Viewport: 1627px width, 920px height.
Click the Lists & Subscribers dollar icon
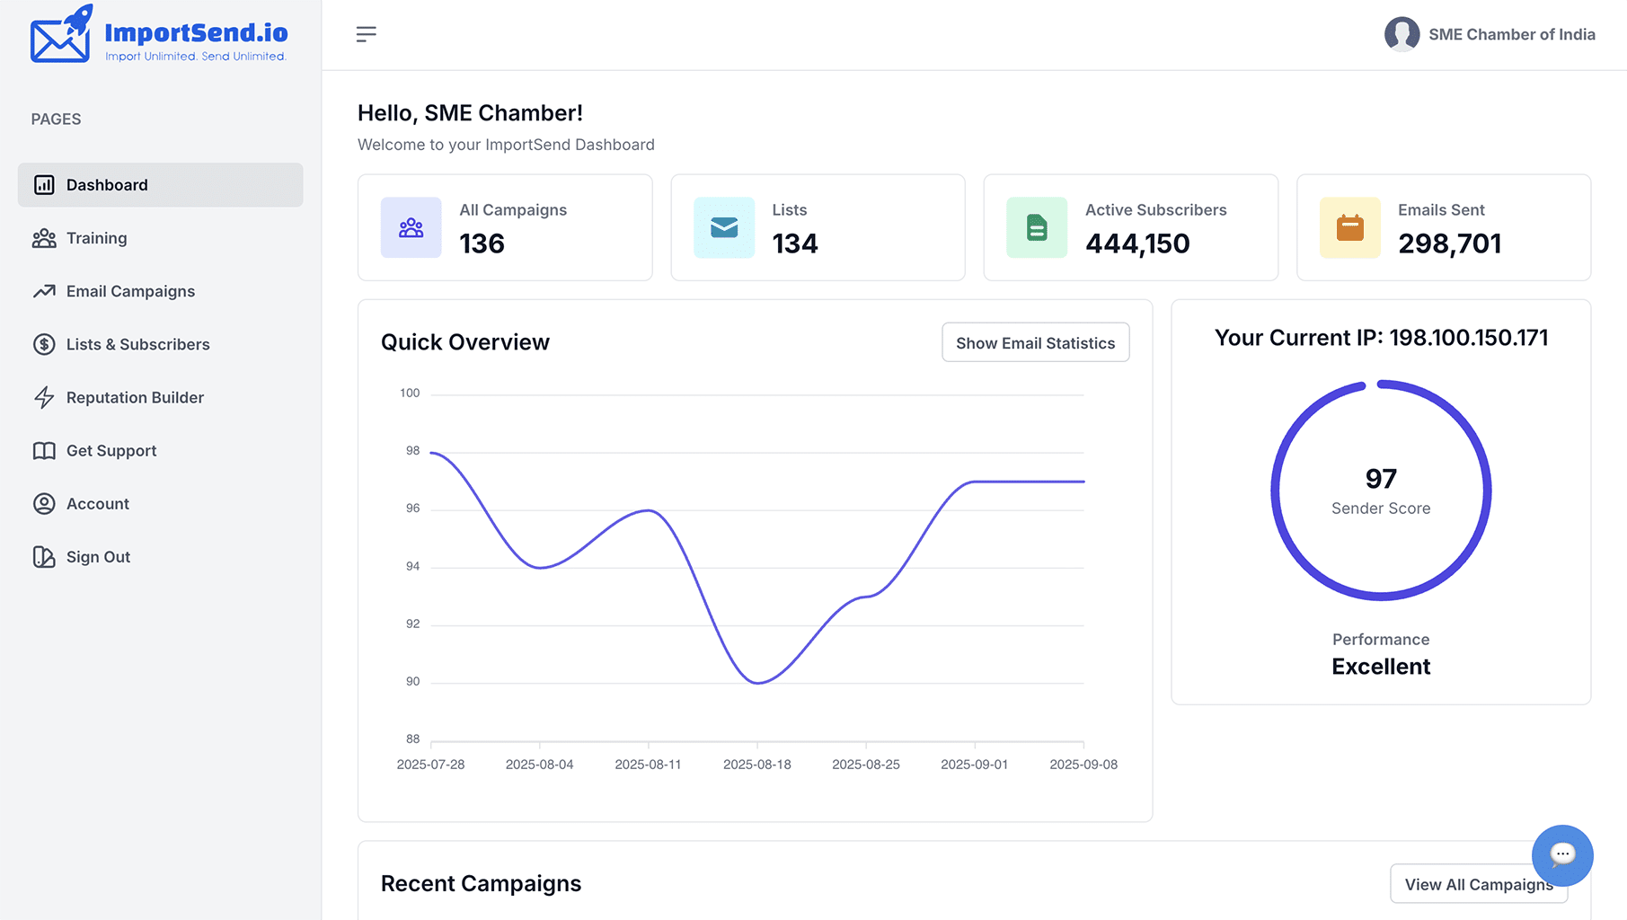[44, 344]
